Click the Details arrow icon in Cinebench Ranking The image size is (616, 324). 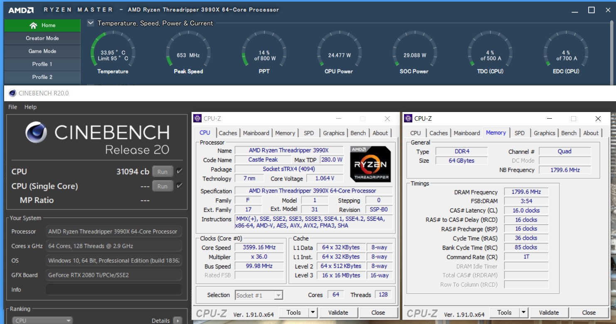pos(177,320)
